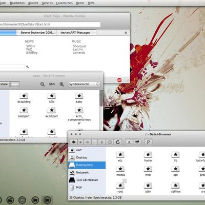
Task: Select the 10.0 GB Medium drive
Action: pos(87,180)
